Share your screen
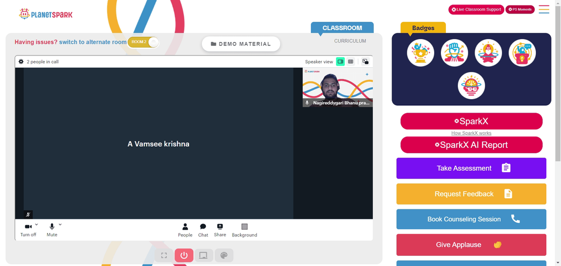This screenshot has height=266, width=561. click(x=220, y=230)
